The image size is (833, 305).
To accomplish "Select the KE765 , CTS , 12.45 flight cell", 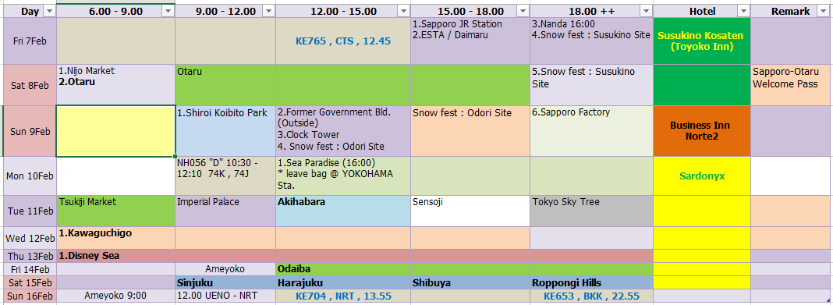I will [x=343, y=41].
